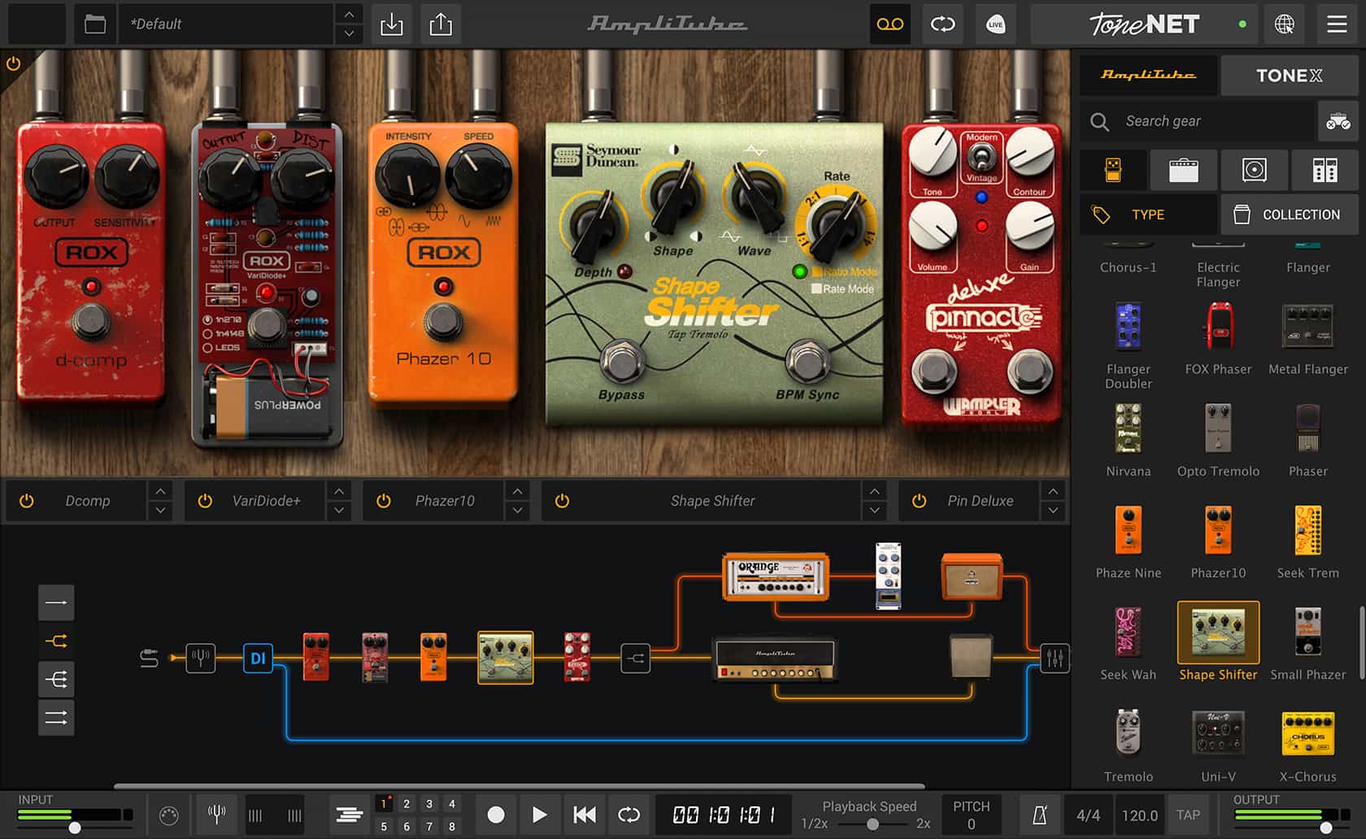
Task: Click the TAP tempo button
Action: pos(1189,814)
